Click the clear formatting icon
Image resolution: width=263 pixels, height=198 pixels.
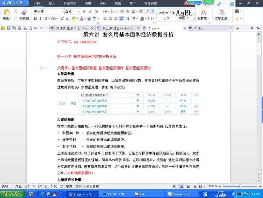click(x=97, y=11)
